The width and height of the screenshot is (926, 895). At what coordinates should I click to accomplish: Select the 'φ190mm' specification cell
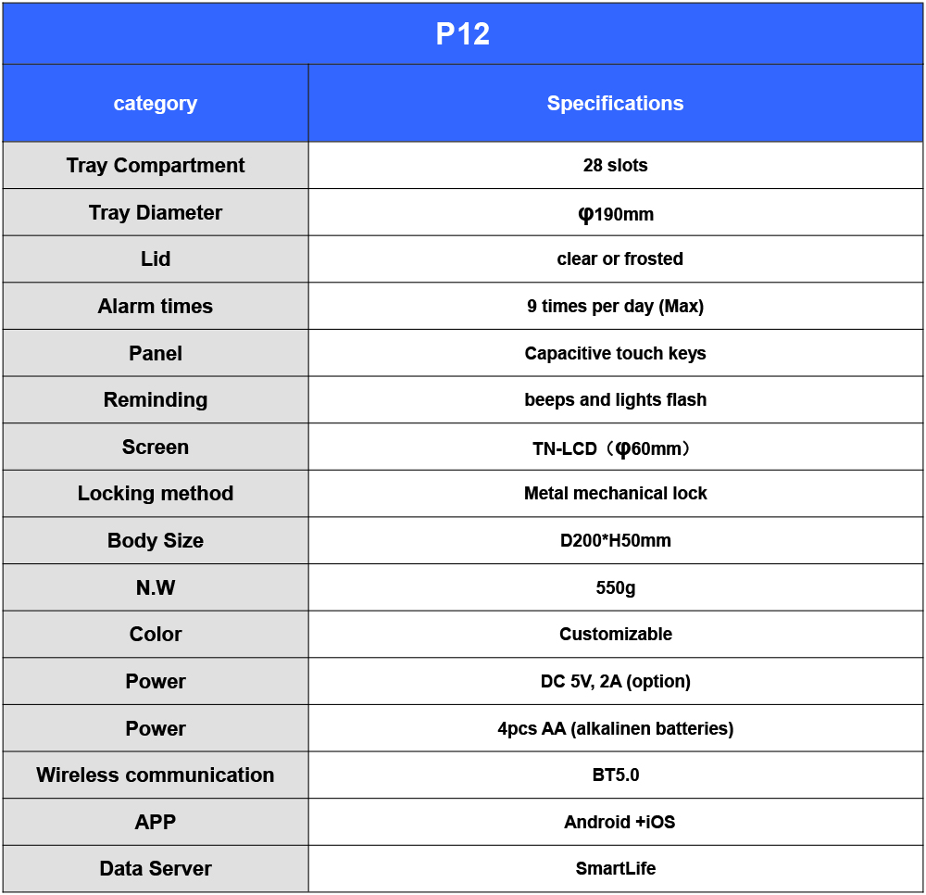tap(615, 214)
